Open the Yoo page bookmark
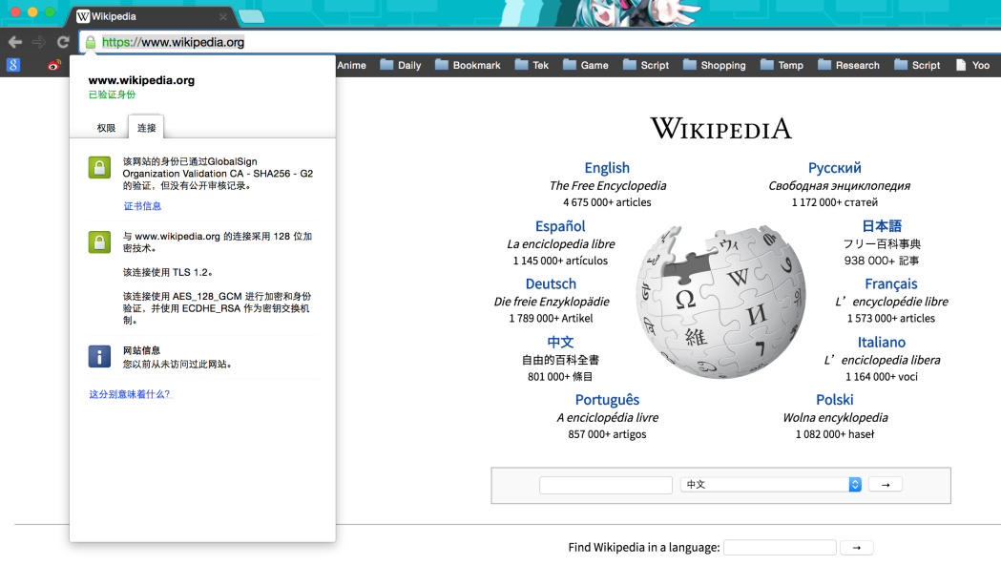The width and height of the screenshot is (1001, 566). click(973, 65)
